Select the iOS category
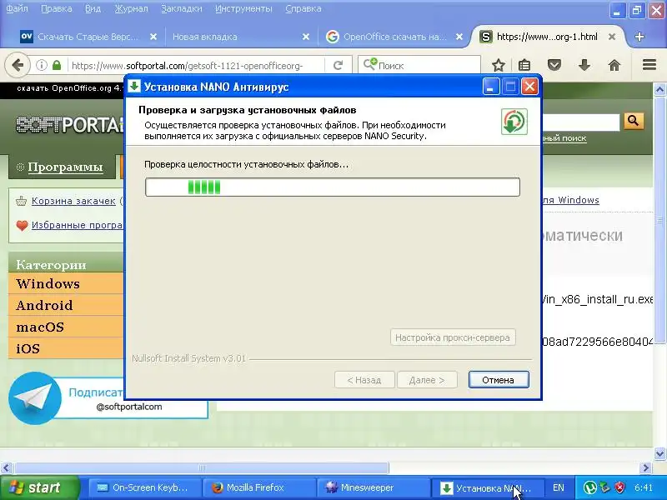Image resolution: width=667 pixels, height=500 pixels. (x=66, y=348)
